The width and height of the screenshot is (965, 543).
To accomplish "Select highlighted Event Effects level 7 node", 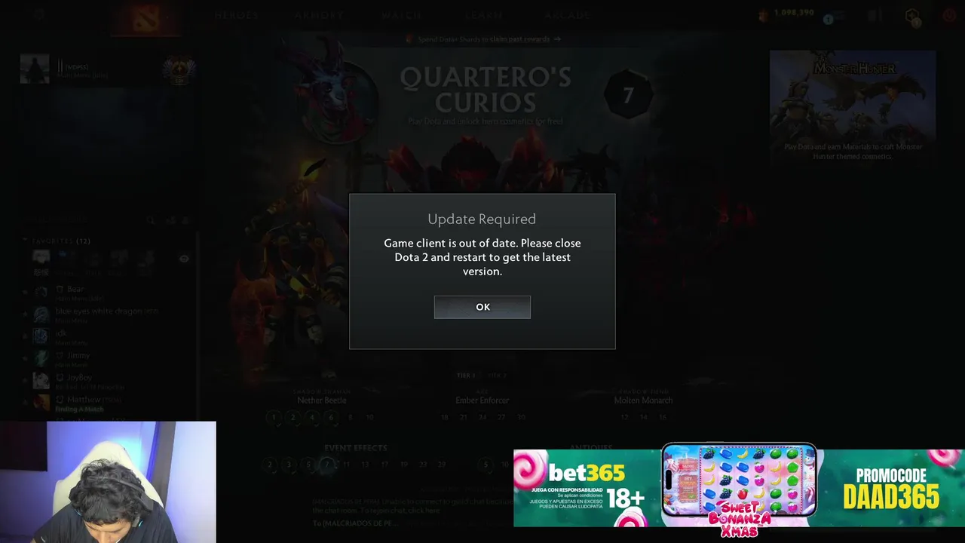I will tap(327, 465).
